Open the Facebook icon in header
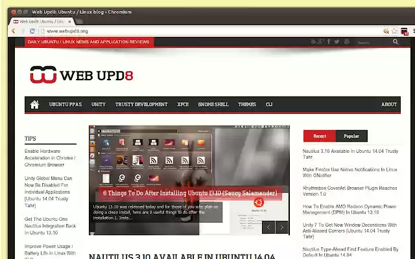Viewport: 415px width, 259px height. (x=329, y=41)
